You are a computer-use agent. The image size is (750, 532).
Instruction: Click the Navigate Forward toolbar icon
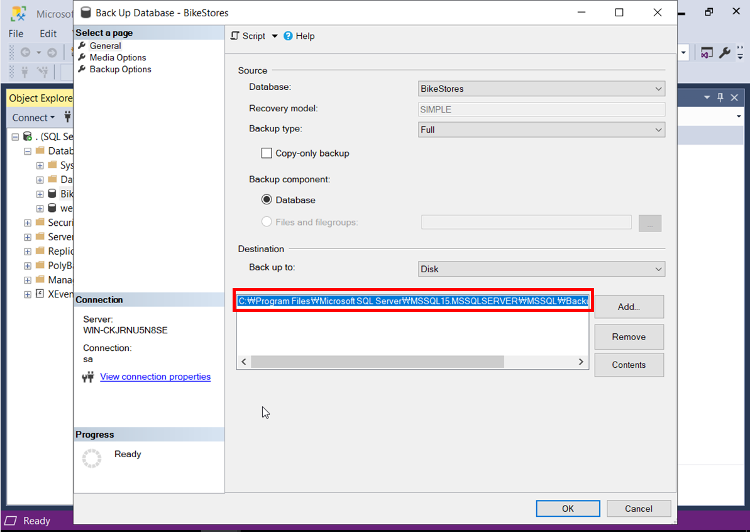tap(52, 52)
